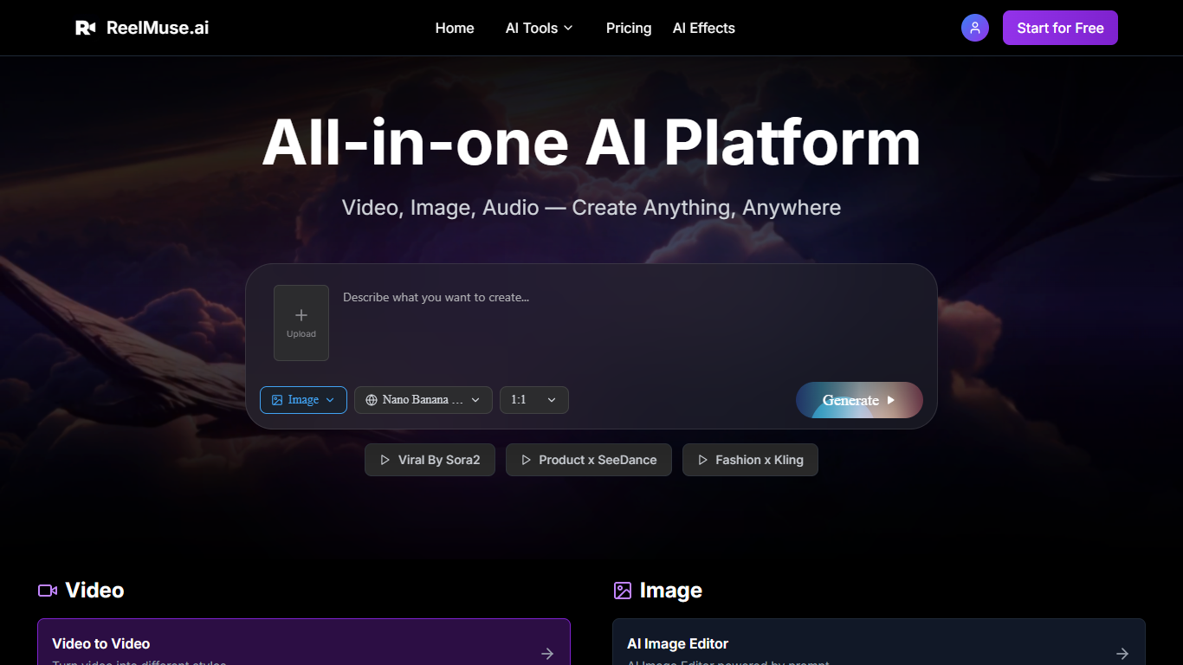Select Home in the navigation bar
The width and height of the screenshot is (1183, 665).
455,28
